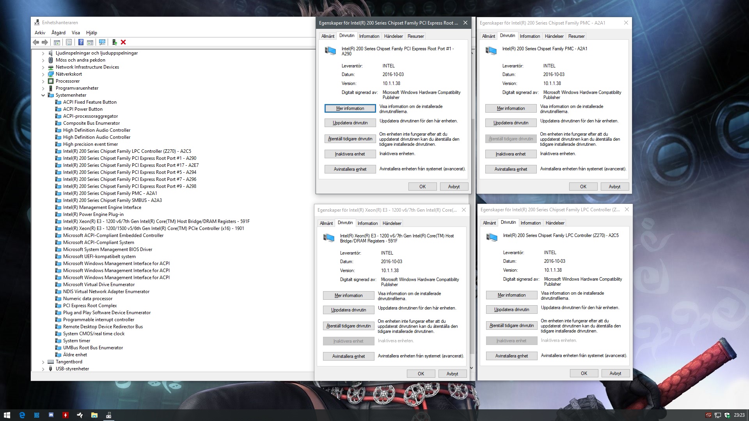
Task: Select Composite Bus Enumerator device
Action: click(91, 123)
